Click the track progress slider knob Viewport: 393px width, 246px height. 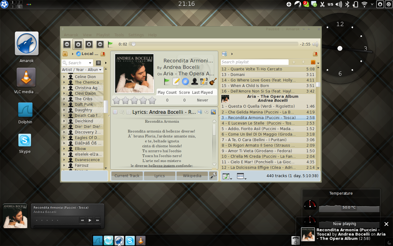(133, 44)
